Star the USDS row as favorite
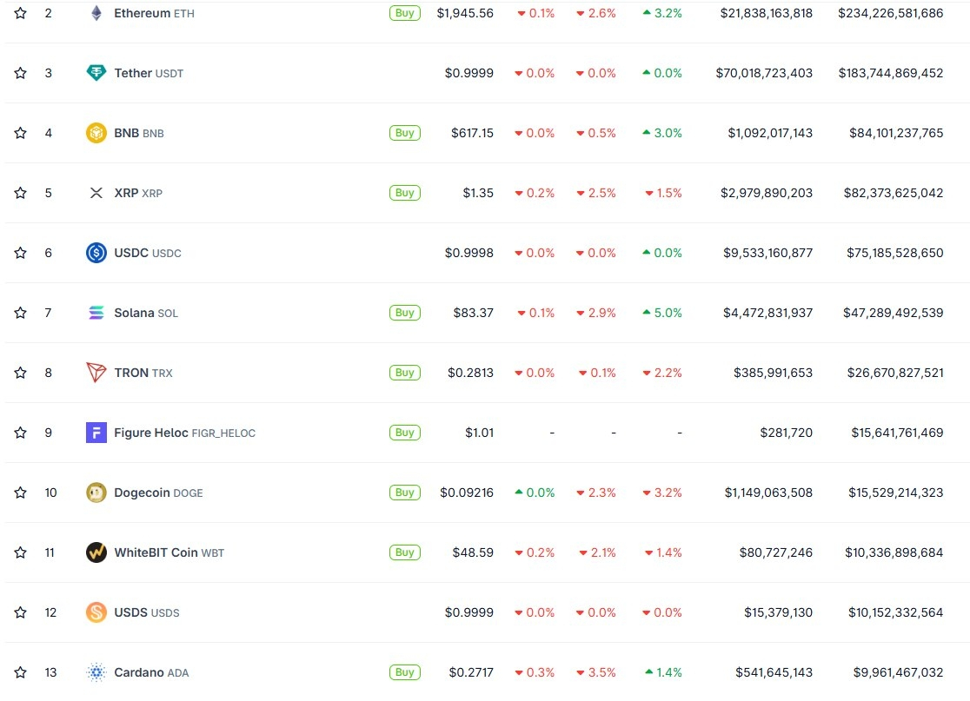The image size is (970, 701). pos(20,612)
